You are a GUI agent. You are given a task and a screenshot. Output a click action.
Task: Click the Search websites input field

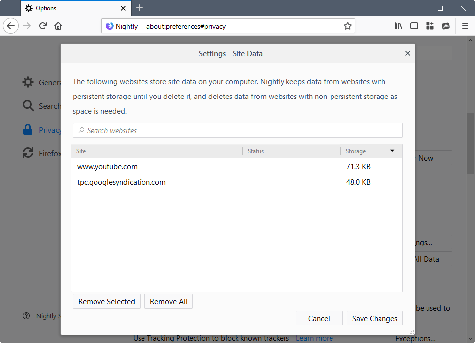(237, 130)
